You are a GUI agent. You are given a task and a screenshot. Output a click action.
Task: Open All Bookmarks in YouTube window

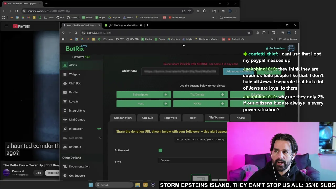[228, 18]
